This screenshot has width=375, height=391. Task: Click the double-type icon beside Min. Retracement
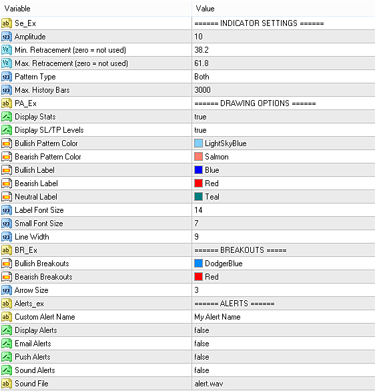coord(7,50)
